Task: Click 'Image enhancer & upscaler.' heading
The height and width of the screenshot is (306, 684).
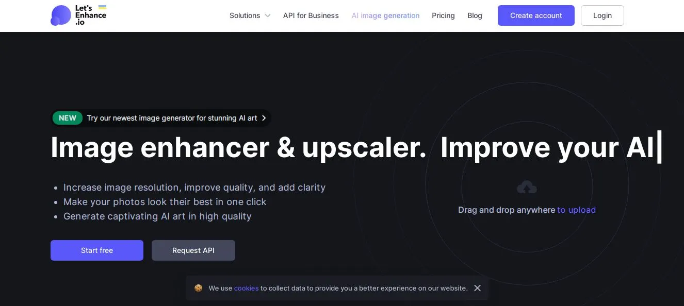Action: click(238, 147)
